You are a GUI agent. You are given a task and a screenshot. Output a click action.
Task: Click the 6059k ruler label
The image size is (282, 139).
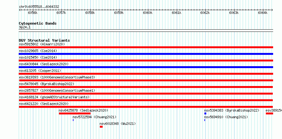[x=119, y=13]
